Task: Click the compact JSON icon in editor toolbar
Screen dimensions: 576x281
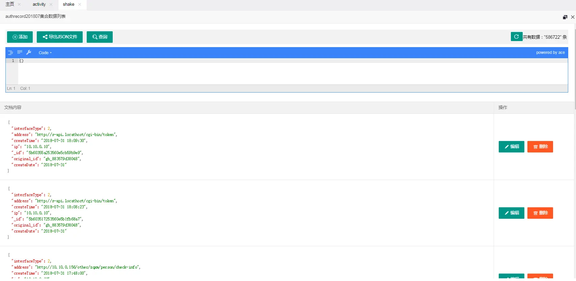Action: (20, 52)
